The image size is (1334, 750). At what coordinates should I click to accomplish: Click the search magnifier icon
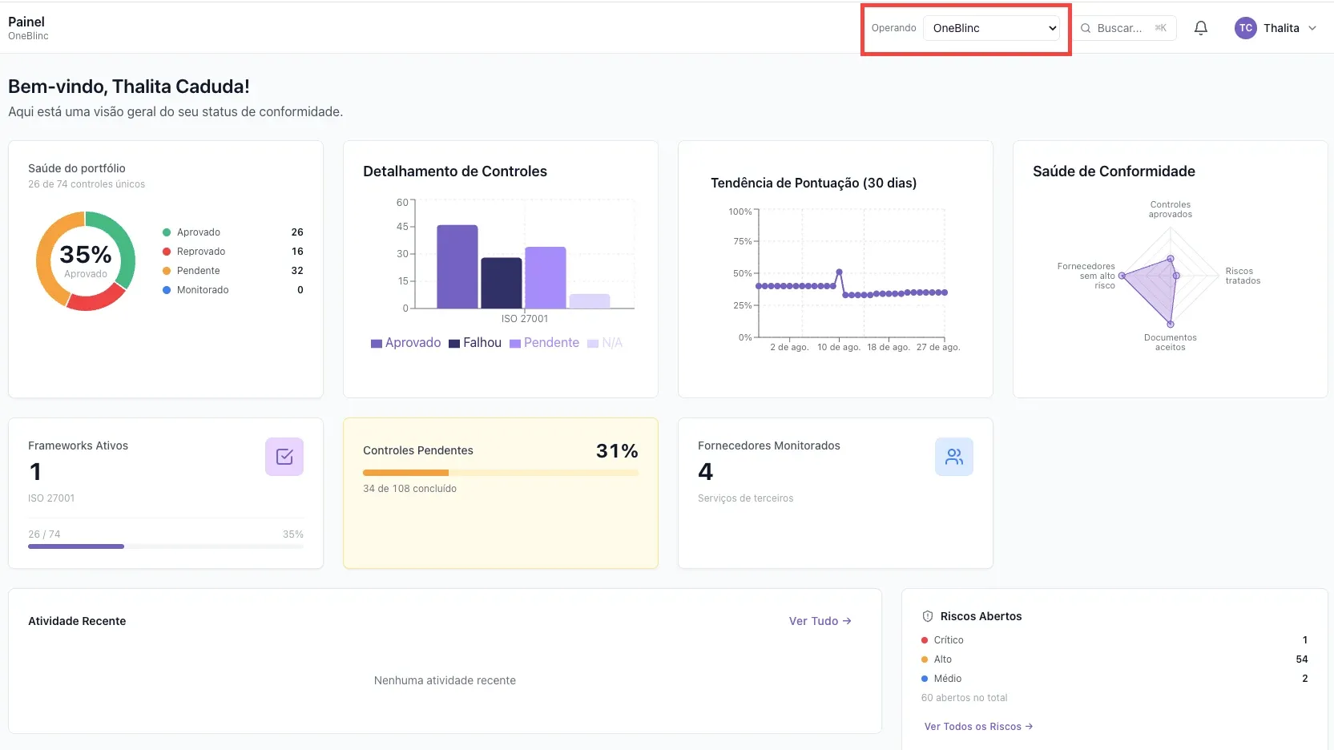tap(1086, 28)
